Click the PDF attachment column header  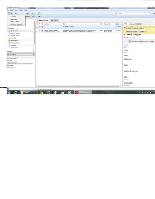coord(43,24)
